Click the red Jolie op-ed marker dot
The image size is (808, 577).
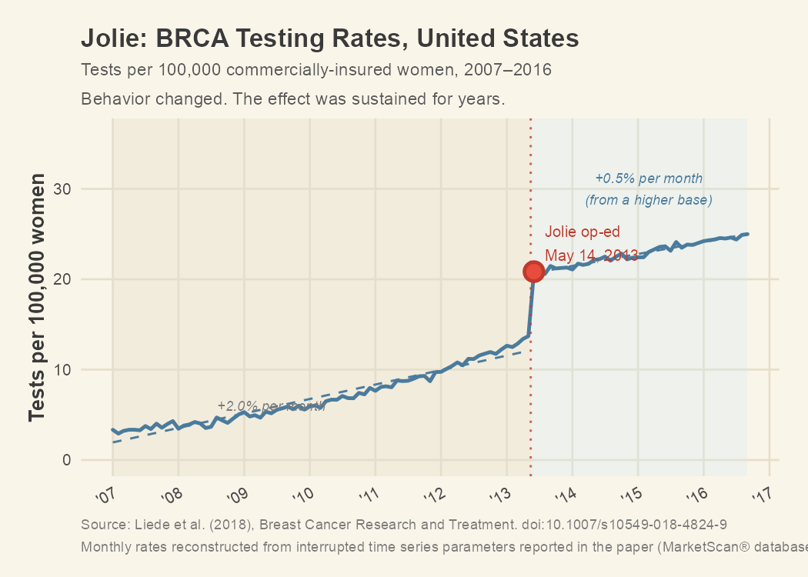point(534,272)
